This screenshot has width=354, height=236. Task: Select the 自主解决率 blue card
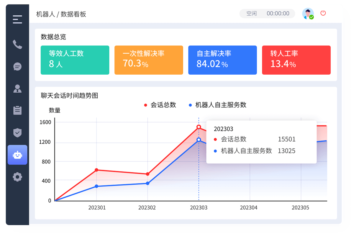tap(222, 60)
